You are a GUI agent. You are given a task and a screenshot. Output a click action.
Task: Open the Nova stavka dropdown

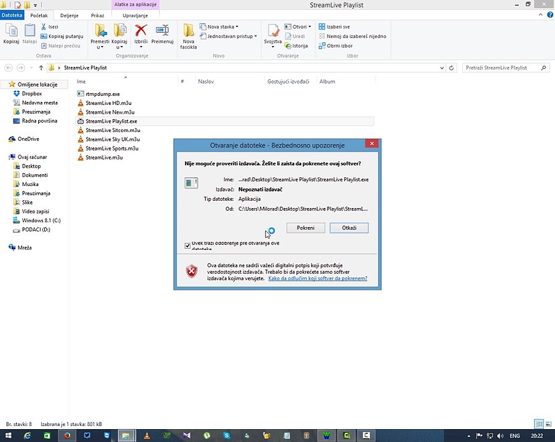[x=219, y=26]
